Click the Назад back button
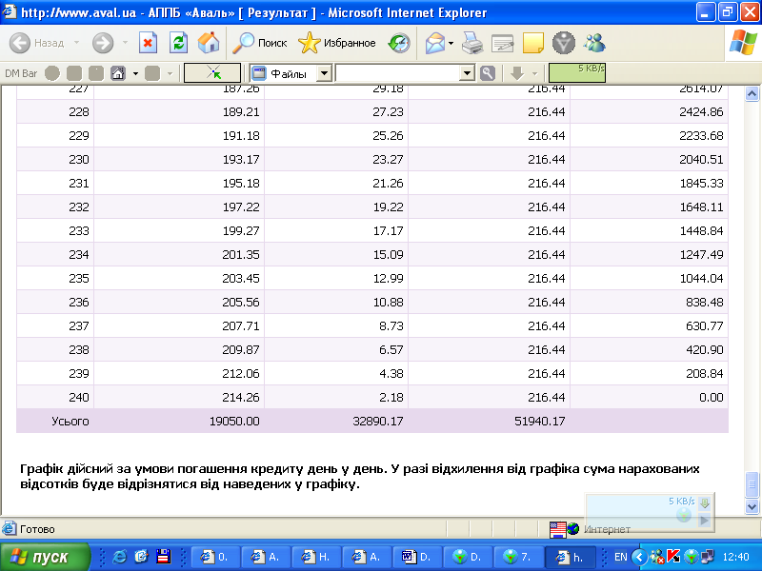This screenshot has height=571, width=762. coord(38,43)
